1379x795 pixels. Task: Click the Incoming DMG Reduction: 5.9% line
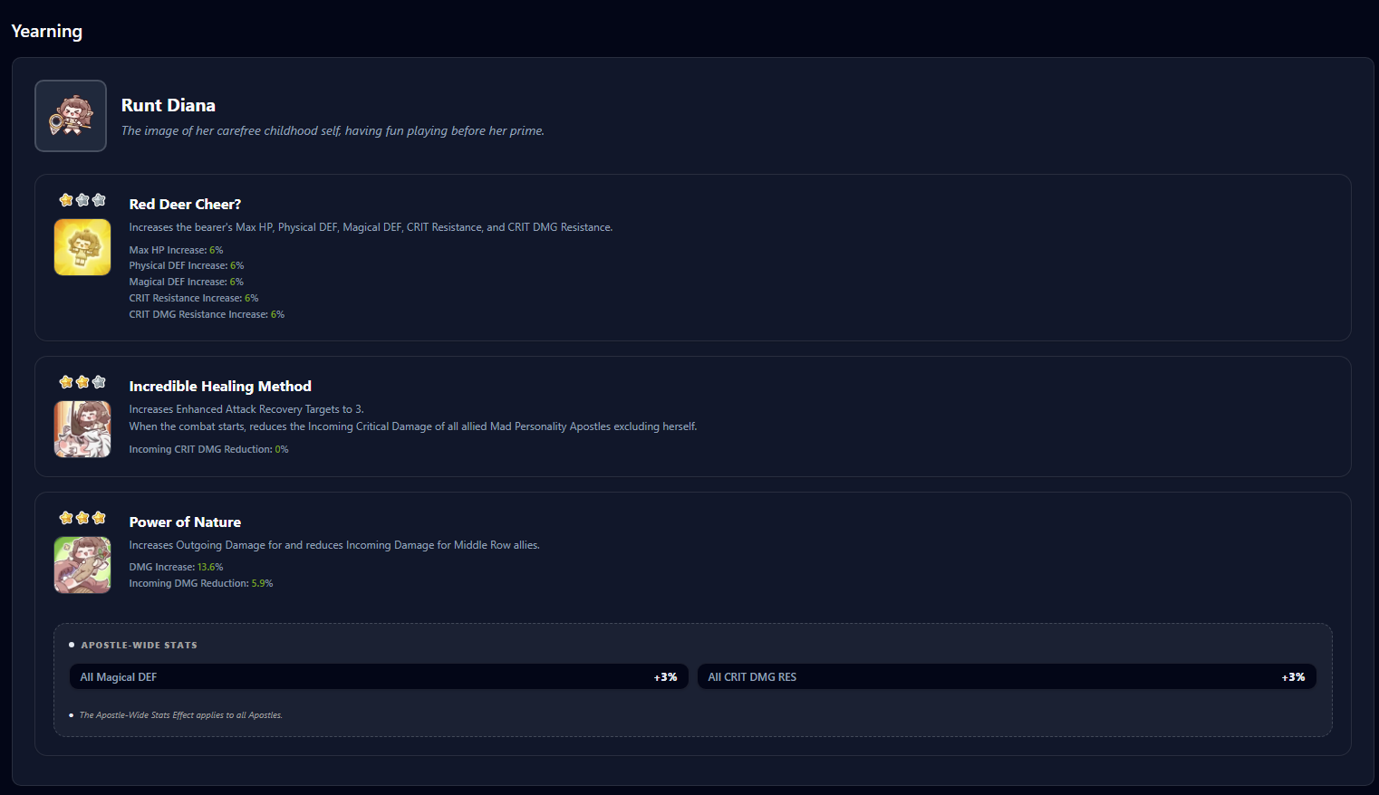click(201, 583)
